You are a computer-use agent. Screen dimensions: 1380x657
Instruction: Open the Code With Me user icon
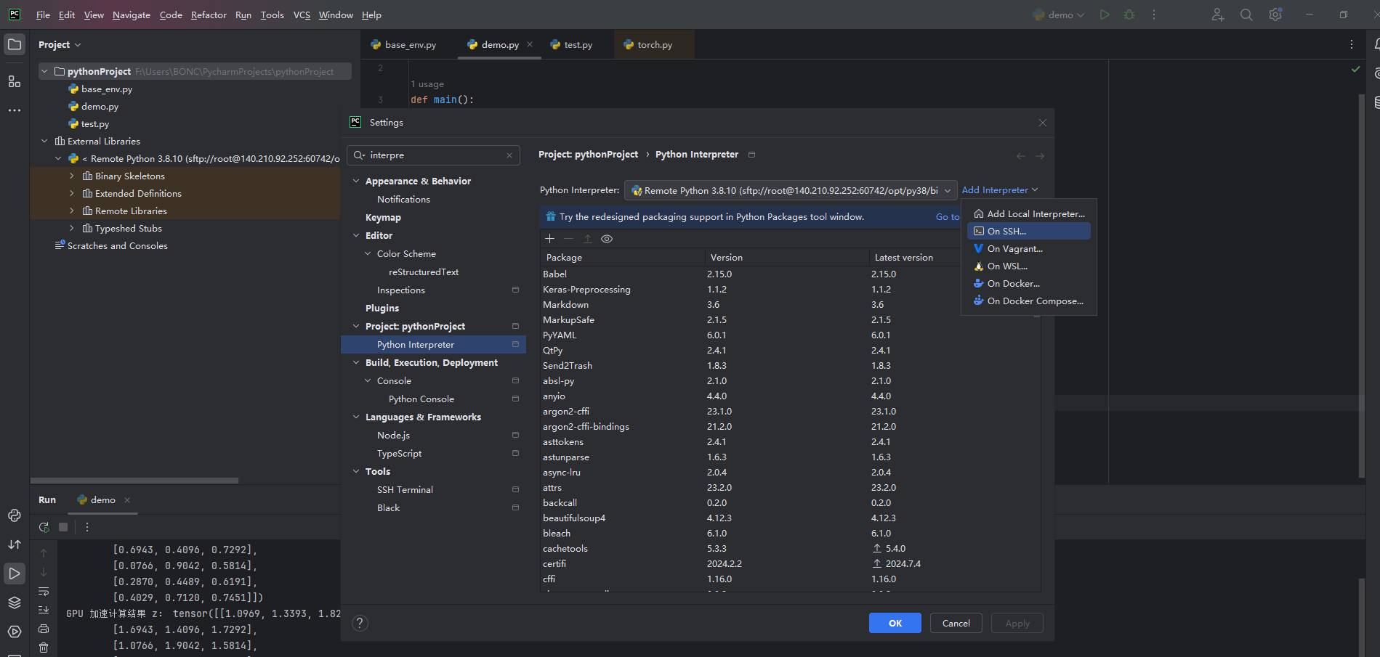click(x=1218, y=15)
